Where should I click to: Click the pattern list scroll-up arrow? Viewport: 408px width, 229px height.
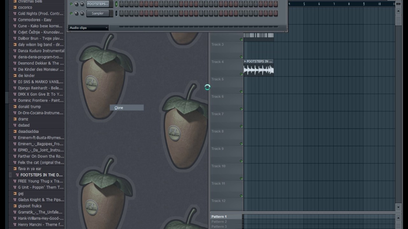point(398,218)
